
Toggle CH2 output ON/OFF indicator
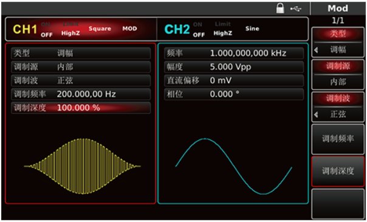[199, 30]
